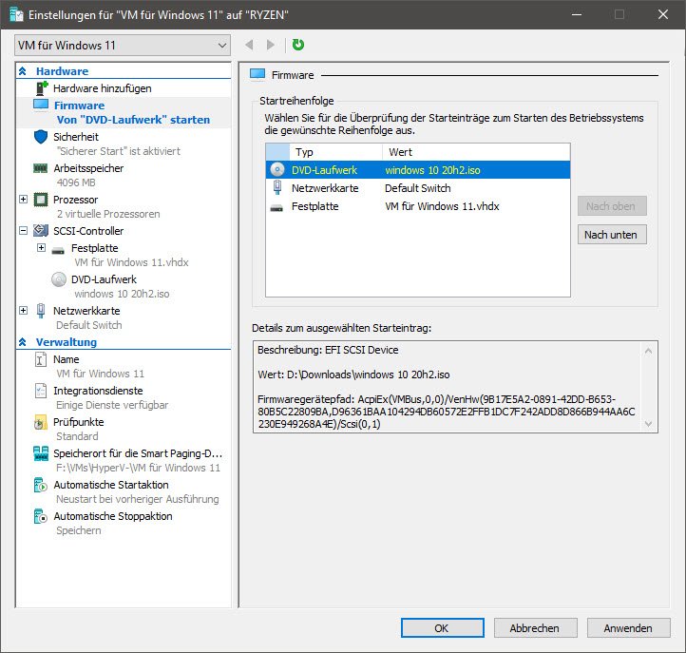Click the Nach unten button
This screenshot has width=686, height=653.
(x=612, y=235)
